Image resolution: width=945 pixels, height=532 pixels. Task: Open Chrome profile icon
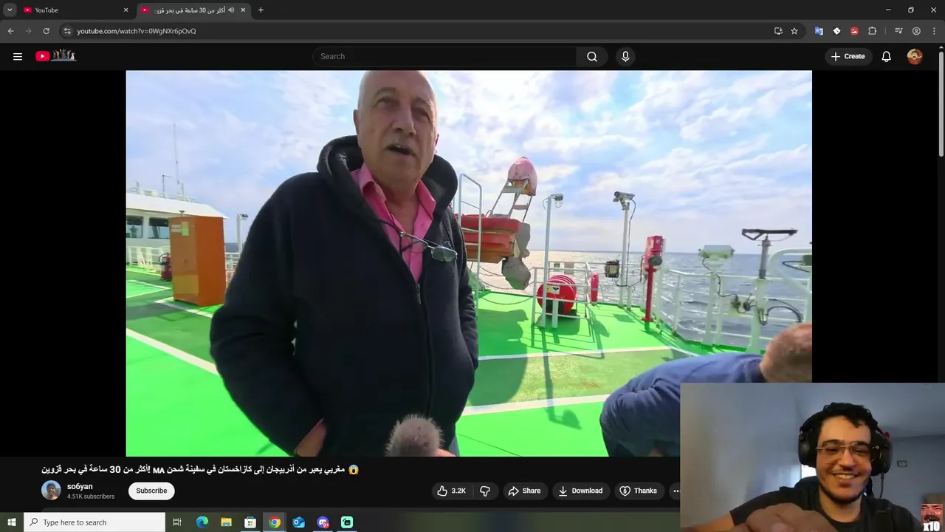click(x=916, y=31)
